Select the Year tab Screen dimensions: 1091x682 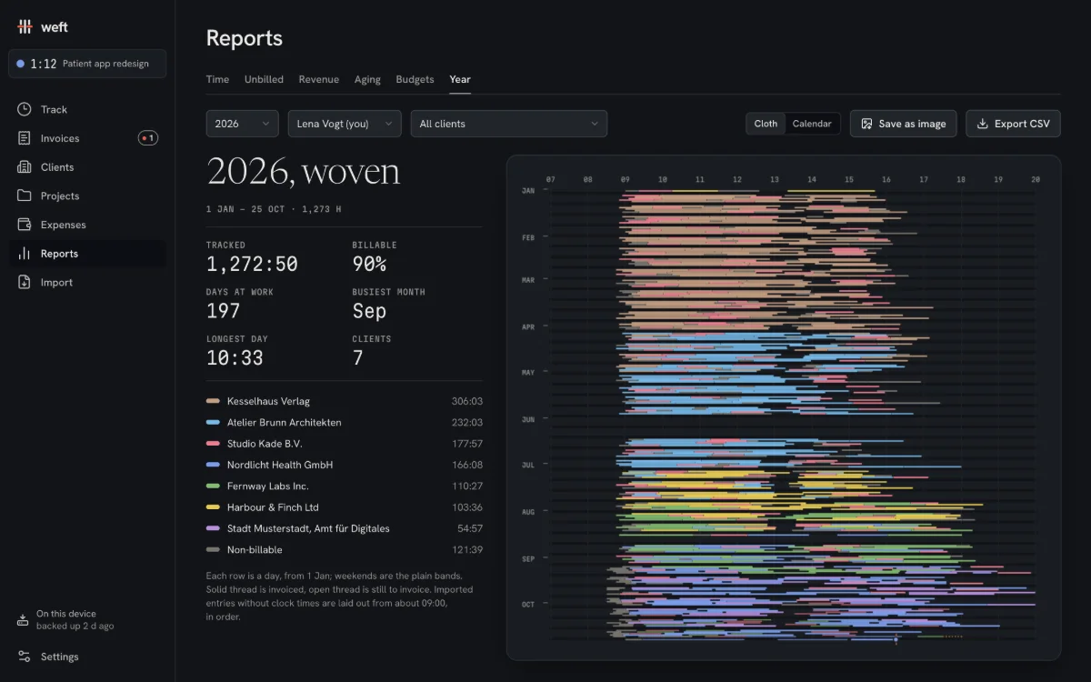tap(460, 79)
